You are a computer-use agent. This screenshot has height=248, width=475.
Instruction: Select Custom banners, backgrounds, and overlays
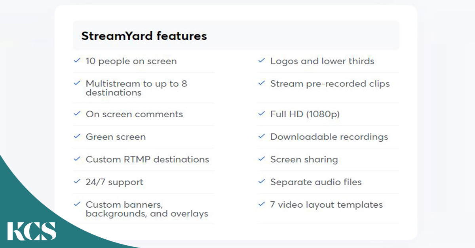(147, 209)
